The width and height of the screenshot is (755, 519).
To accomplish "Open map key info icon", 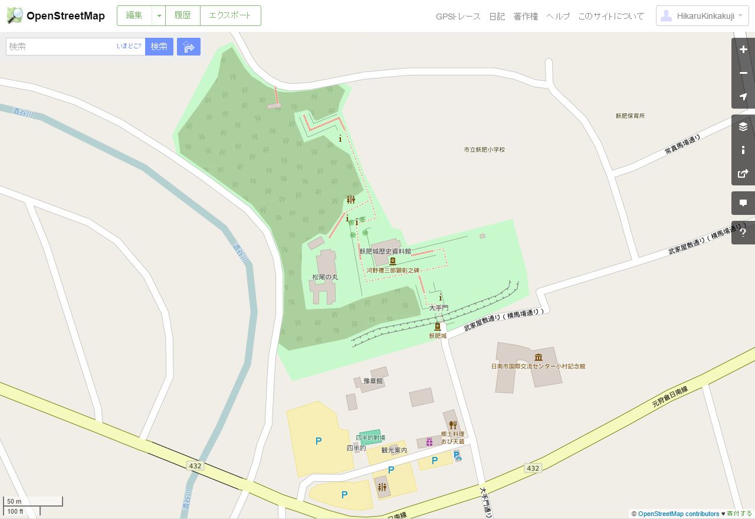I will 743,150.
